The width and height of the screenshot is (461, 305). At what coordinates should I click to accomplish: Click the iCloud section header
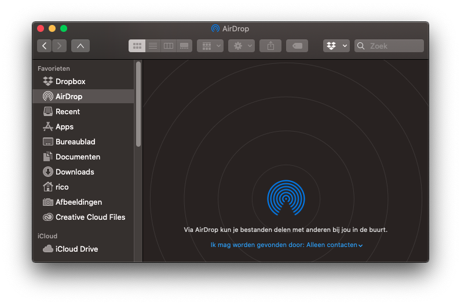tap(47, 236)
